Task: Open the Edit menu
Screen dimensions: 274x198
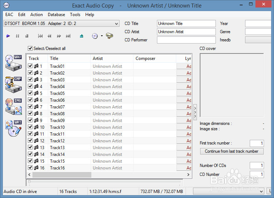Action: tap(22, 15)
